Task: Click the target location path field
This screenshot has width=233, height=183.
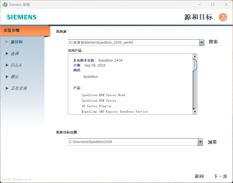Action: pyautogui.click(x=133, y=142)
